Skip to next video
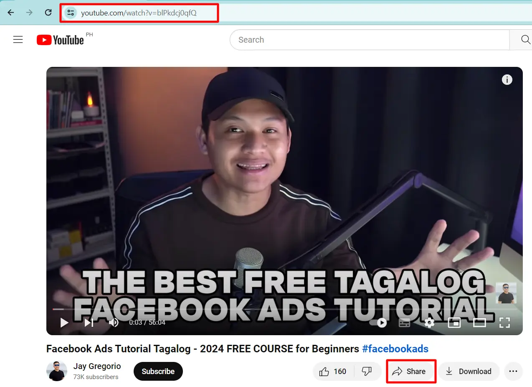This screenshot has width=532, height=387. (x=89, y=323)
